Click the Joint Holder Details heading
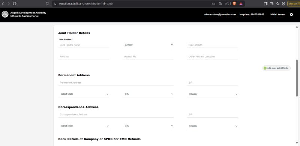 tap(74, 33)
